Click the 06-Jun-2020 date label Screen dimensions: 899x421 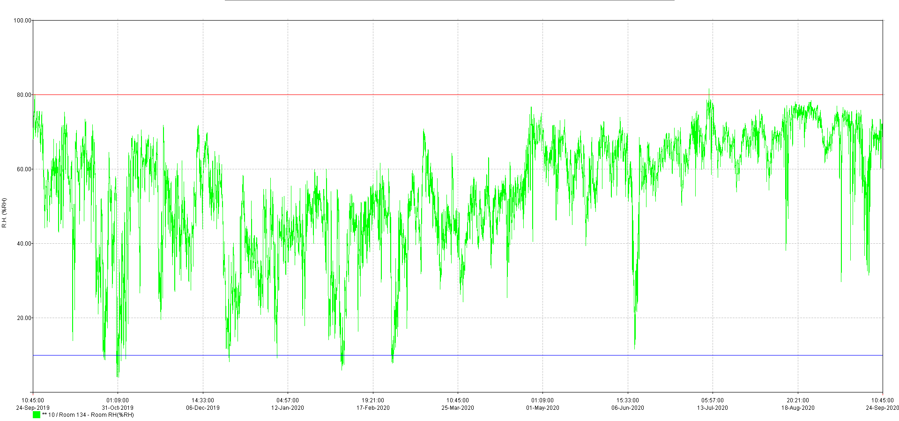pos(628,408)
